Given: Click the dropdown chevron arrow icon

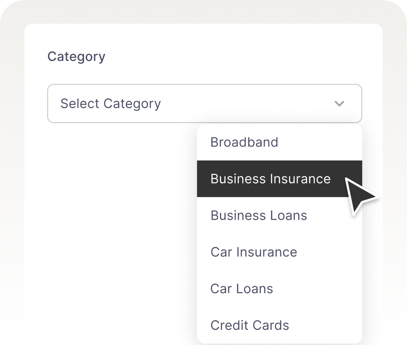Looking at the screenshot, I should click(339, 104).
